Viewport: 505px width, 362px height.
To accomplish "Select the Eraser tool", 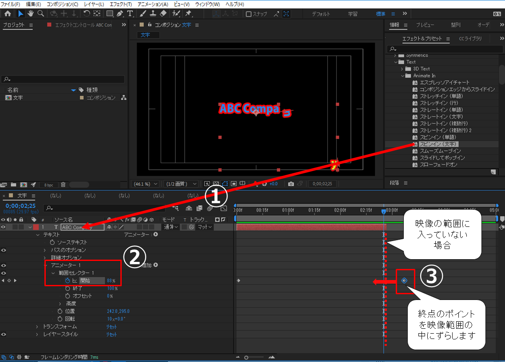I will point(163,14).
